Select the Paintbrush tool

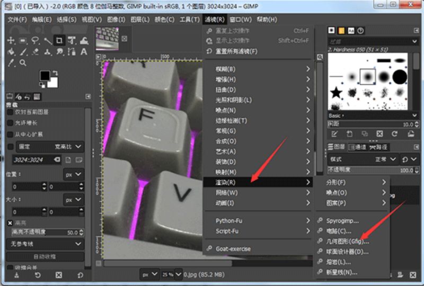pyautogui.click(x=23, y=51)
